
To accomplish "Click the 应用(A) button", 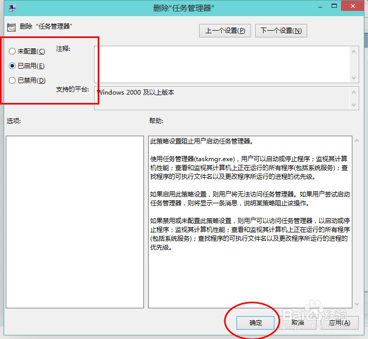I will pyautogui.click(x=339, y=323).
